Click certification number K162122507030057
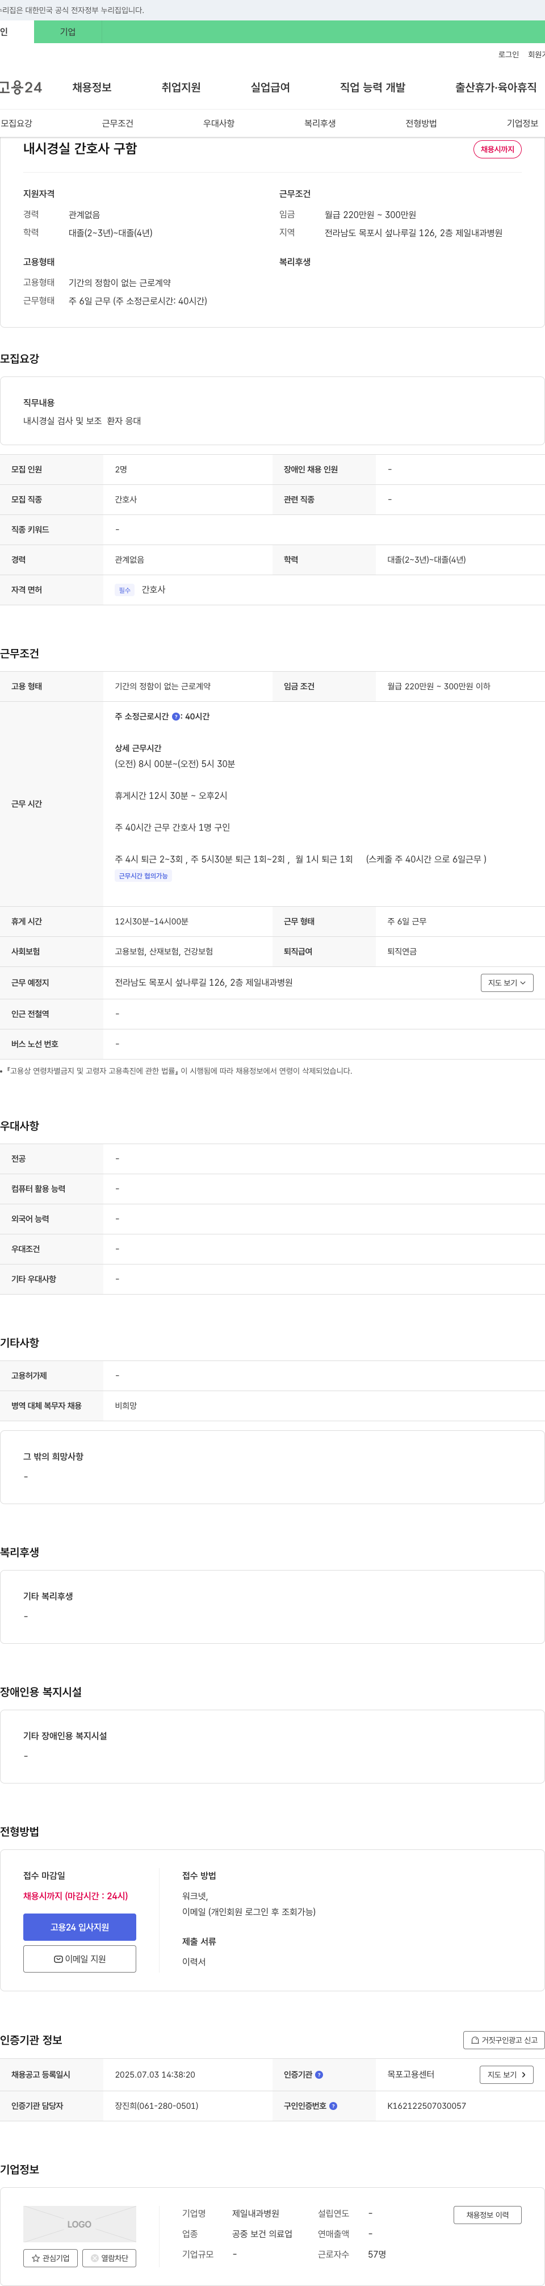 coord(426,2106)
